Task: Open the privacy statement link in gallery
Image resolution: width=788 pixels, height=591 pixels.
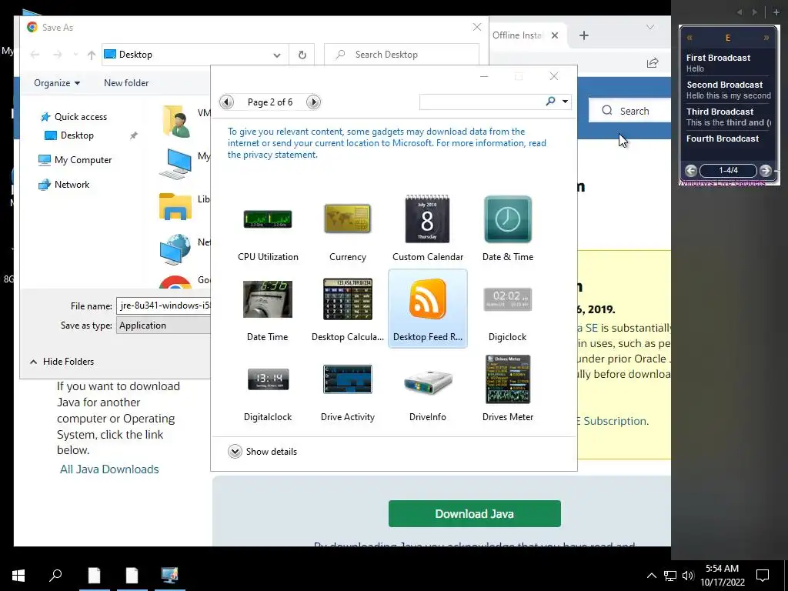Action: coord(272,155)
